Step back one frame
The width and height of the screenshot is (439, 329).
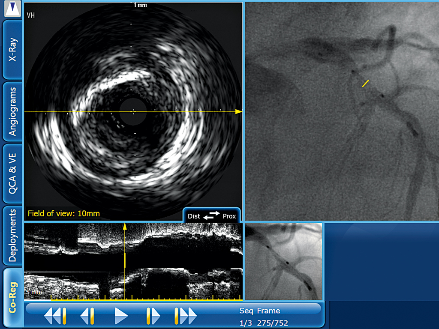click(x=87, y=316)
